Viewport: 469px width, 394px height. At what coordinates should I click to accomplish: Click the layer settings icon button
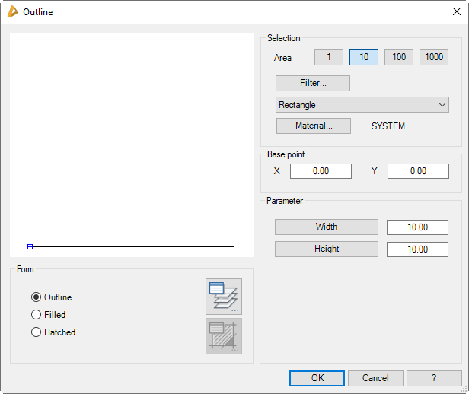(223, 296)
